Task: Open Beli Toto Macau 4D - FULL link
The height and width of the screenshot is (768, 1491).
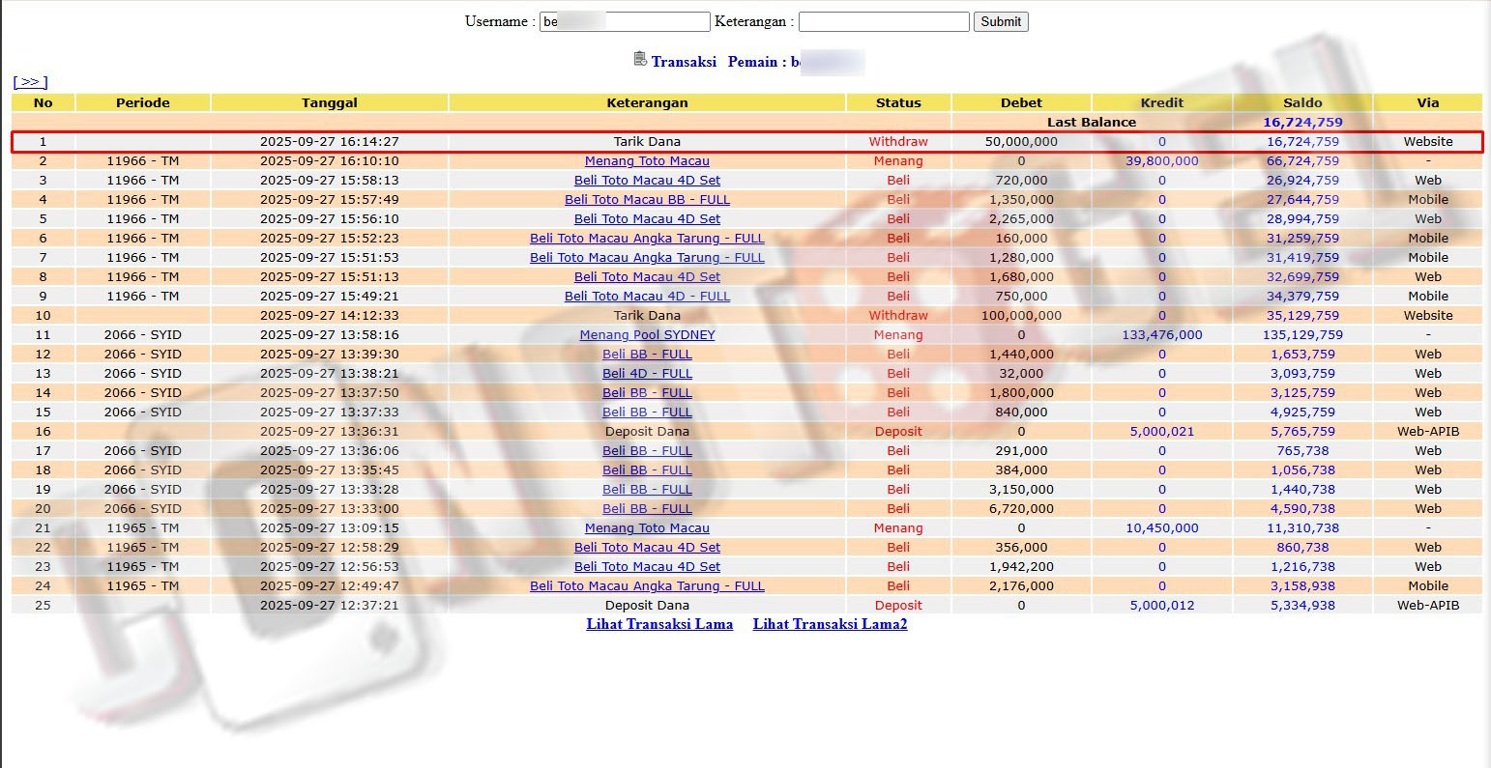Action: point(647,297)
